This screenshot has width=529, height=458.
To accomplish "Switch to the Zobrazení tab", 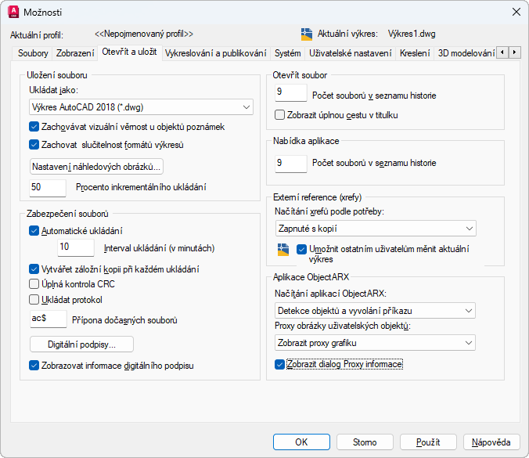I will click(x=75, y=53).
